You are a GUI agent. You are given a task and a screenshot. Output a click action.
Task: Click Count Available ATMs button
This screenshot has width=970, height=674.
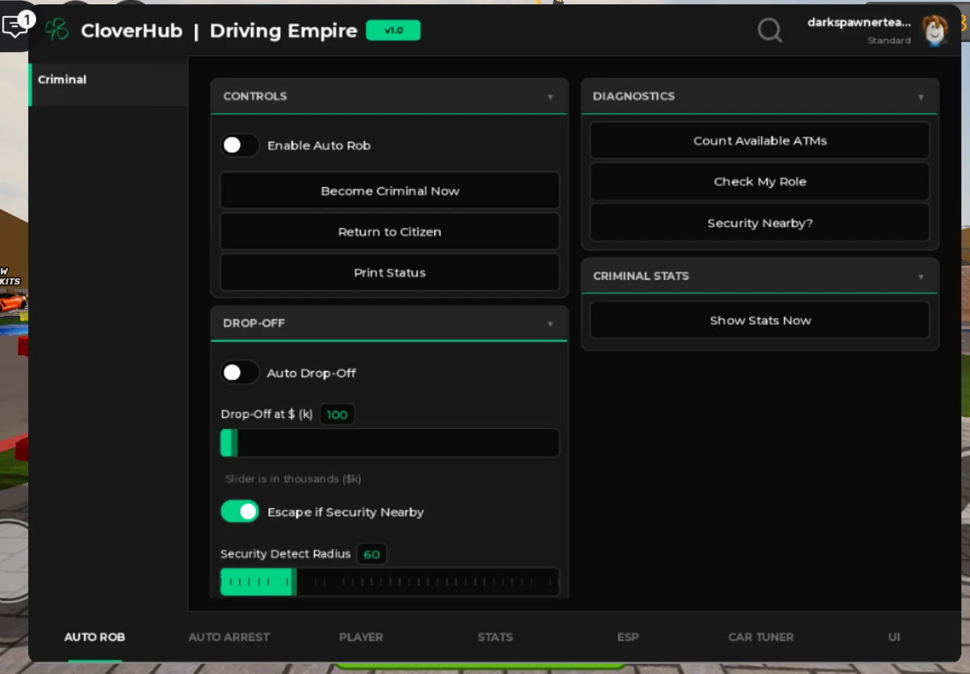tap(759, 140)
